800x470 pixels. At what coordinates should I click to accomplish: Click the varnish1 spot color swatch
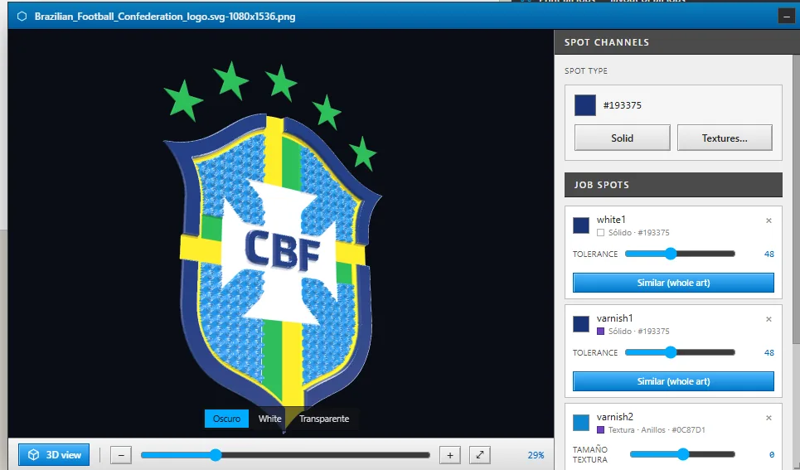[x=581, y=324]
